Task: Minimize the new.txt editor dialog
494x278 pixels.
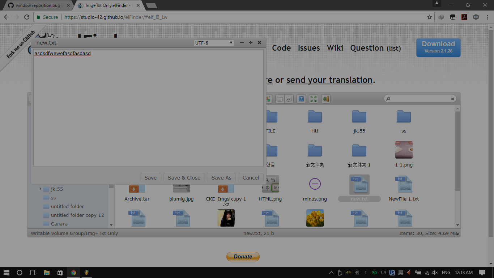Action: [x=242, y=43]
